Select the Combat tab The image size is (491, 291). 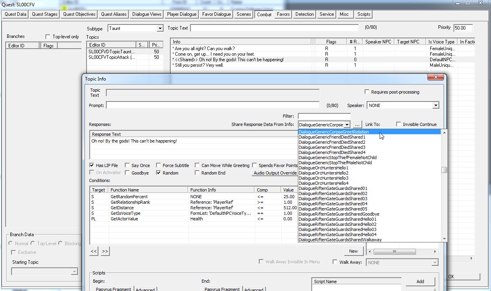pyautogui.click(x=264, y=14)
